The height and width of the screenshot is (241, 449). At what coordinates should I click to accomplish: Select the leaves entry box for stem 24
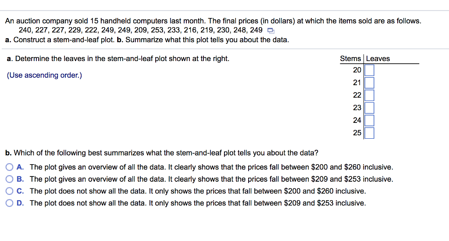(x=369, y=120)
